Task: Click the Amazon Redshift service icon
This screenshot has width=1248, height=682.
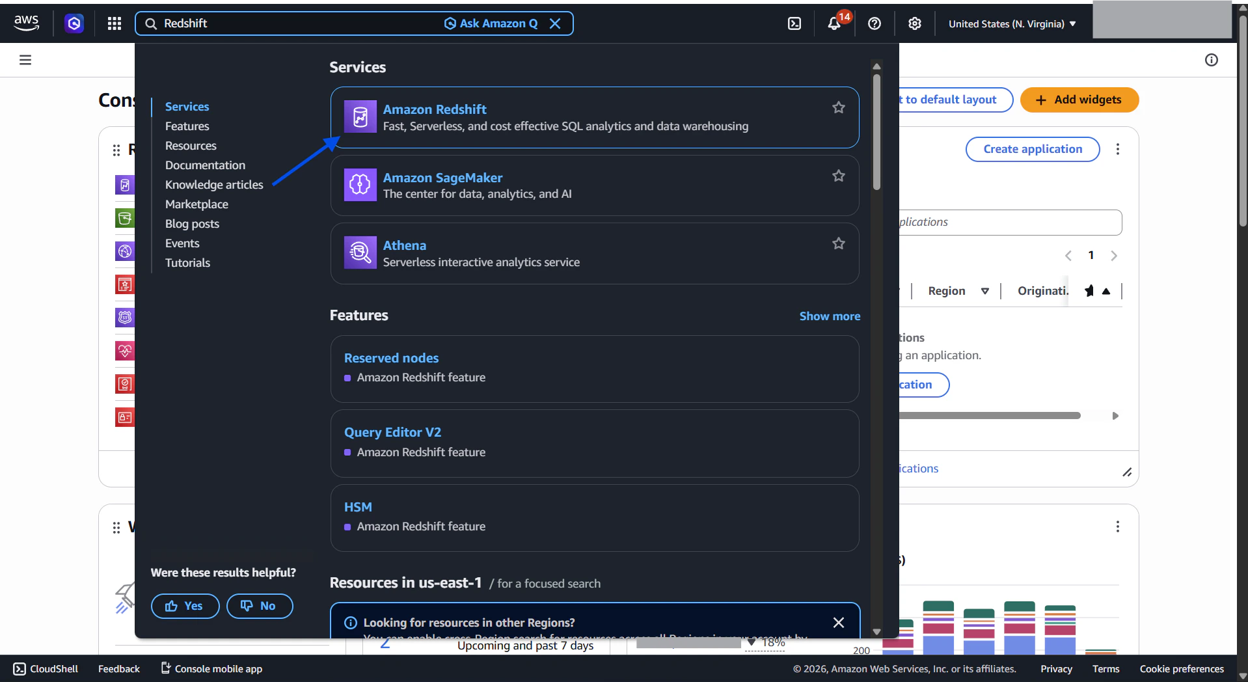Action: [x=360, y=116]
